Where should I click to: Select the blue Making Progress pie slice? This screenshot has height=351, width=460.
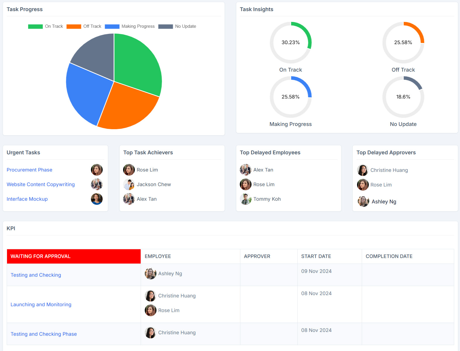point(86,94)
